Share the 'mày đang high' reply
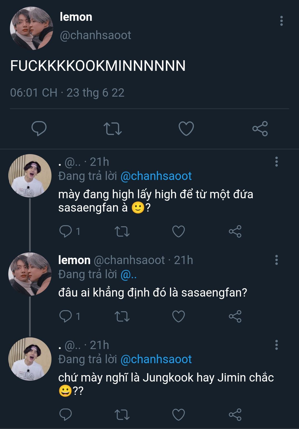This screenshot has width=299, height=429. point(235,231)
